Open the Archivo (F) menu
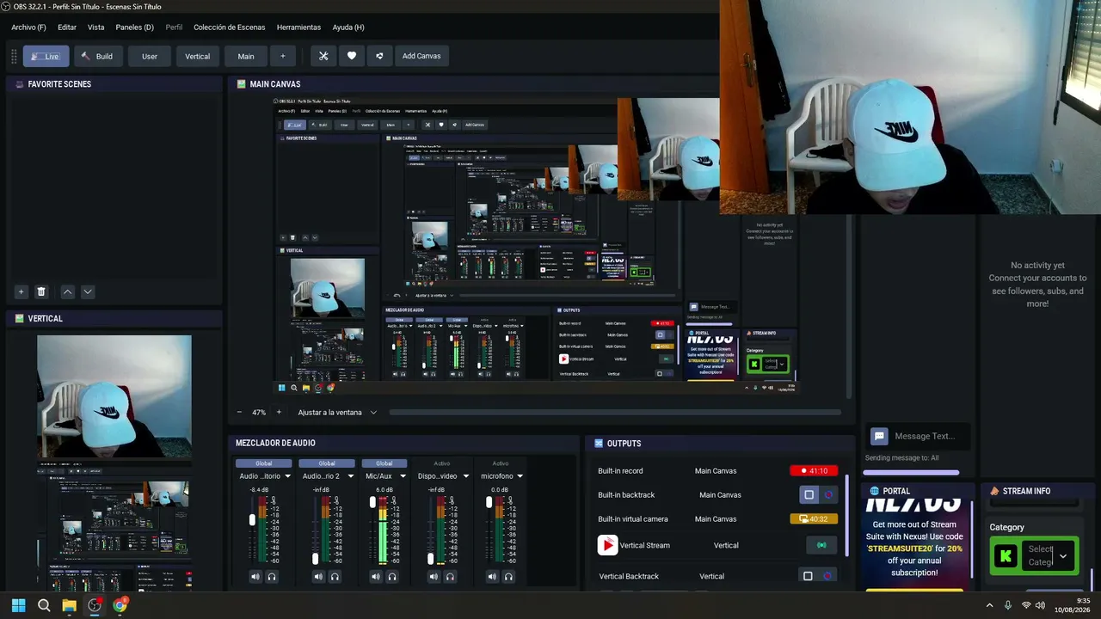This screenshot has height=619, width=1101. [28, 28]
